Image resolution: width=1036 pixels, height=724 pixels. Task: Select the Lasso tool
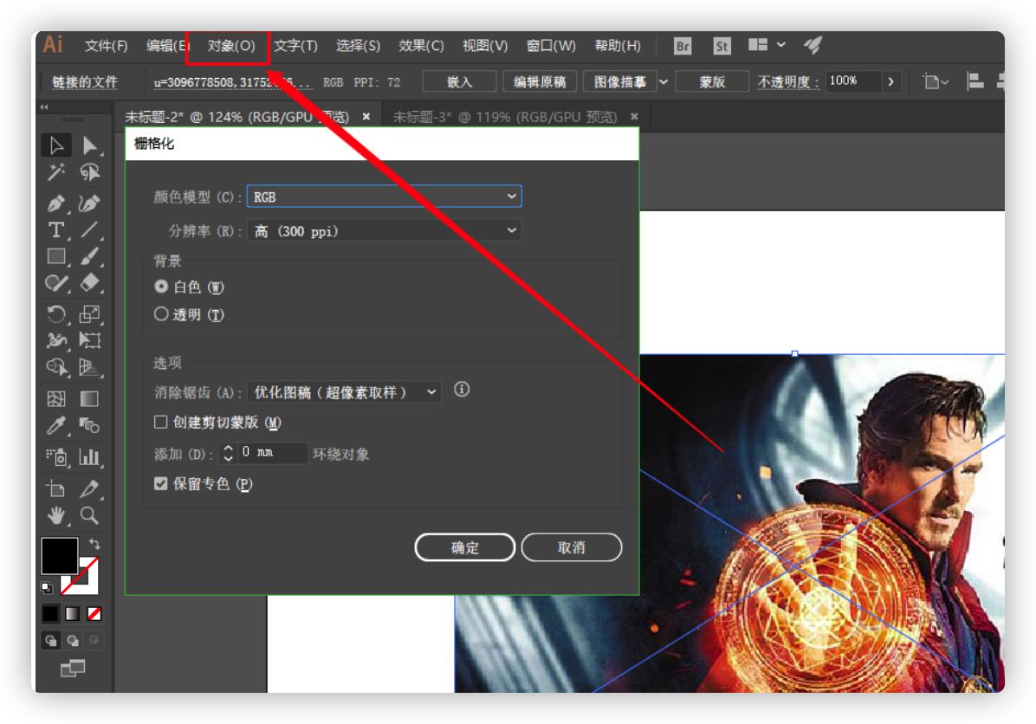[90, 172]
